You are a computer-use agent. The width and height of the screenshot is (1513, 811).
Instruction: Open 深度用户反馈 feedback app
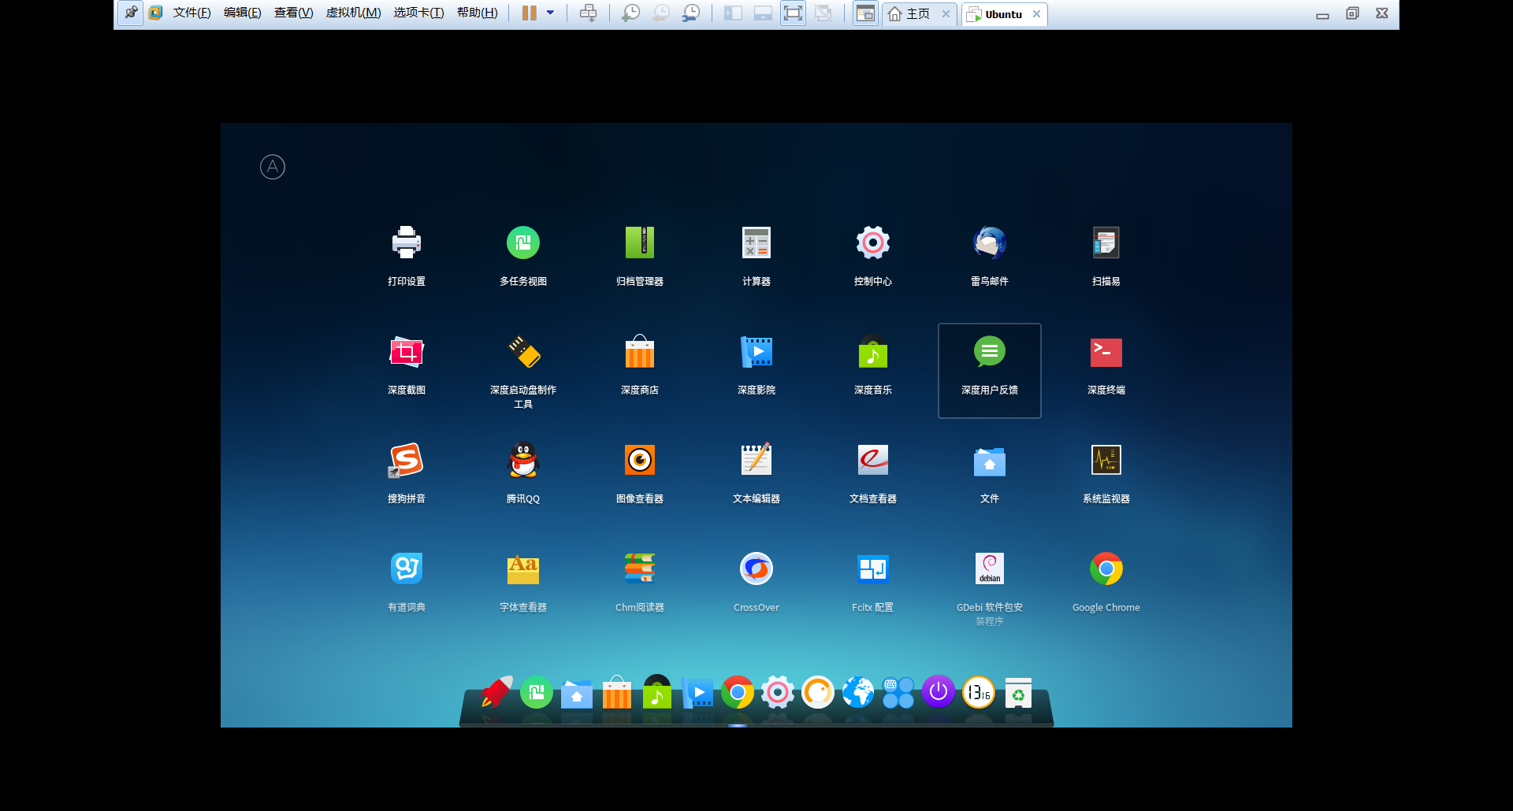pyautogui.click(x=990, y=370)
